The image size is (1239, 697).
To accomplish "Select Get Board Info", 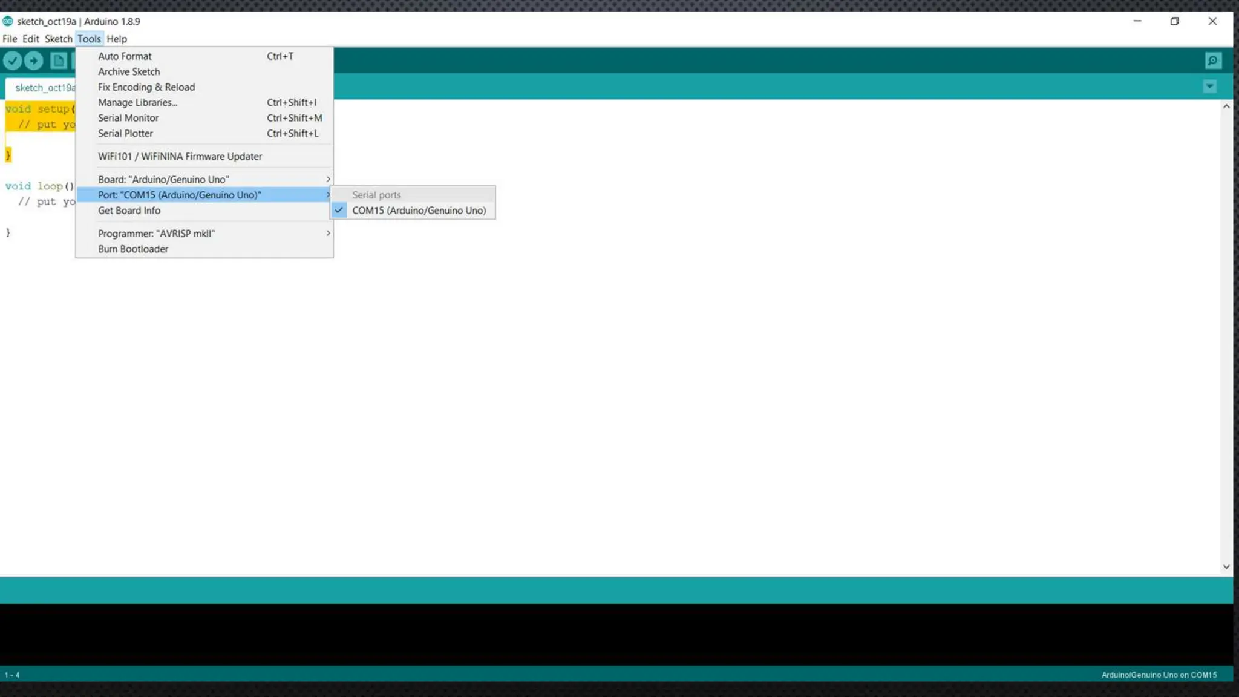I will coord(204,211).
